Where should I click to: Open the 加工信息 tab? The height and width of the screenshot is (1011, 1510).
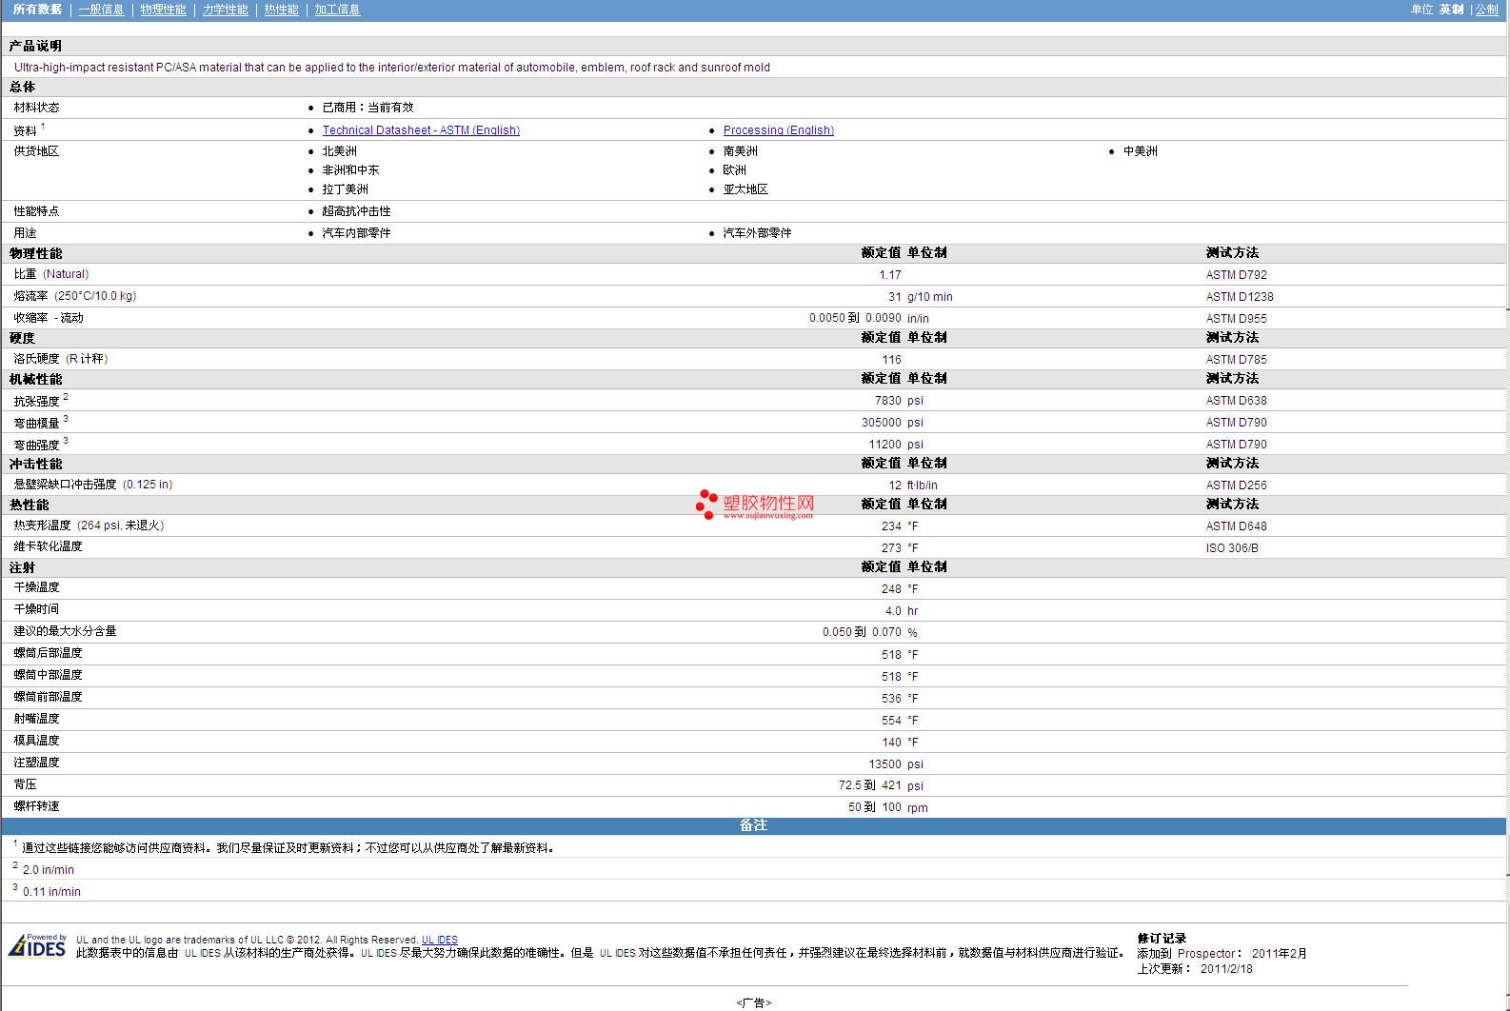[337, 10]
